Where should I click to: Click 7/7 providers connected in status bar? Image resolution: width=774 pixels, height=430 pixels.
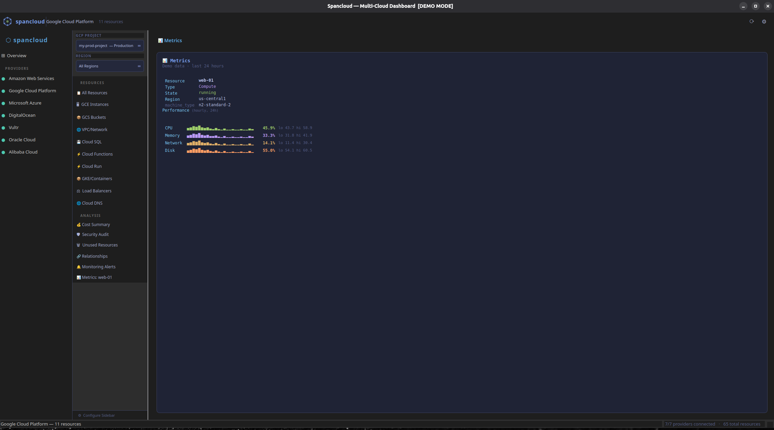coord(690,424)
